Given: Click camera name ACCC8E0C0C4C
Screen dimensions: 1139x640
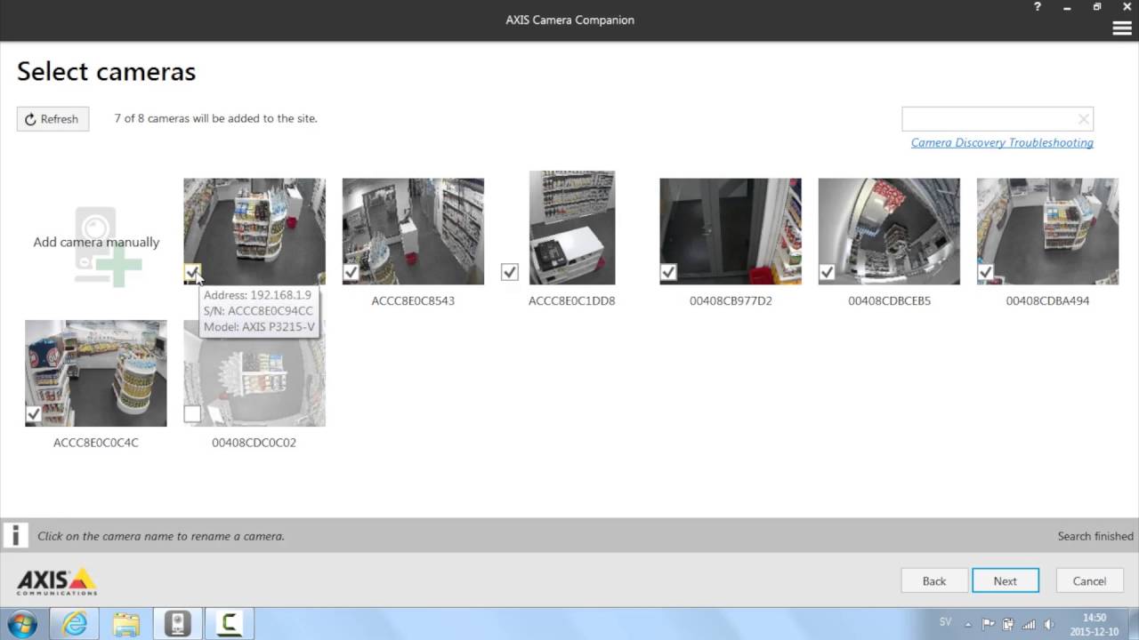Looking at the screenshot, I should [x=96, y=443].
